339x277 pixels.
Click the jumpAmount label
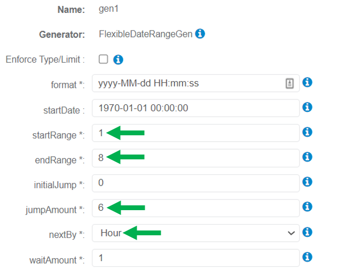click(55, 210)
